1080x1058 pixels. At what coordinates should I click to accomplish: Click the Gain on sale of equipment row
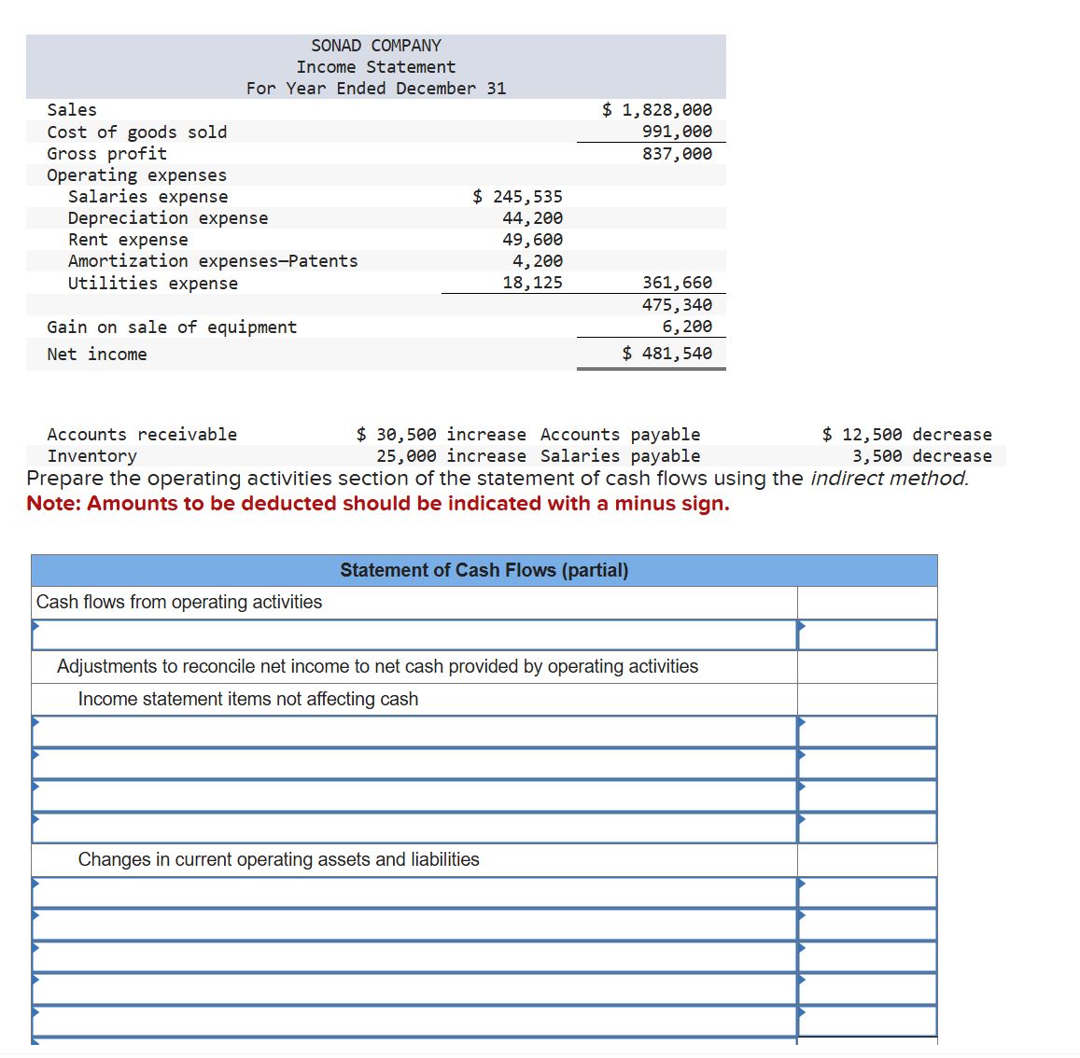point(172,327)
